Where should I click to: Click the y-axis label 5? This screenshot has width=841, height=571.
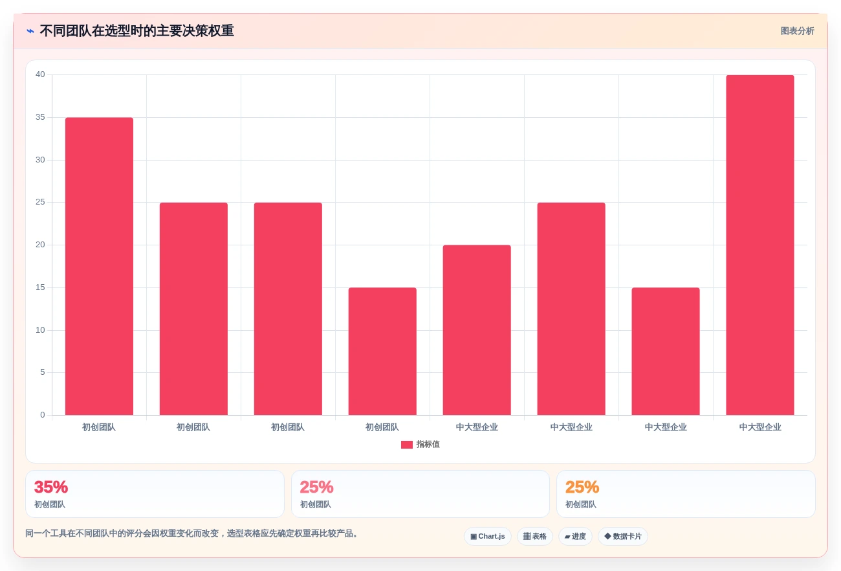click(43, 372)
